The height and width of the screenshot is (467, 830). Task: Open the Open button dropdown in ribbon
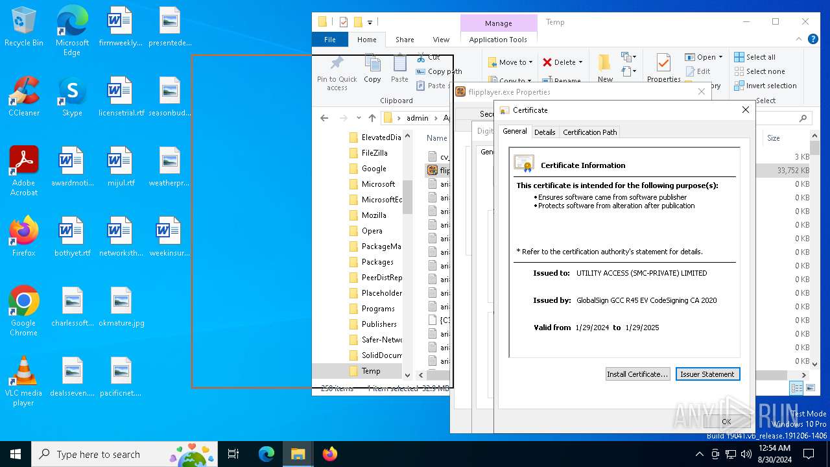point(720,57)
